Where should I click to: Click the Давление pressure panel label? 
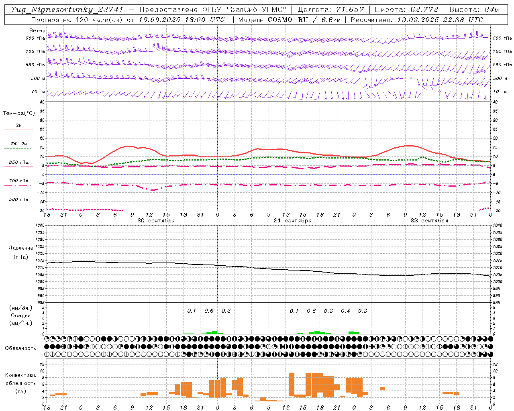[21, 248]
